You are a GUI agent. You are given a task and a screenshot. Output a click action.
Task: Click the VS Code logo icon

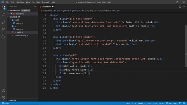tap(3, 2)
